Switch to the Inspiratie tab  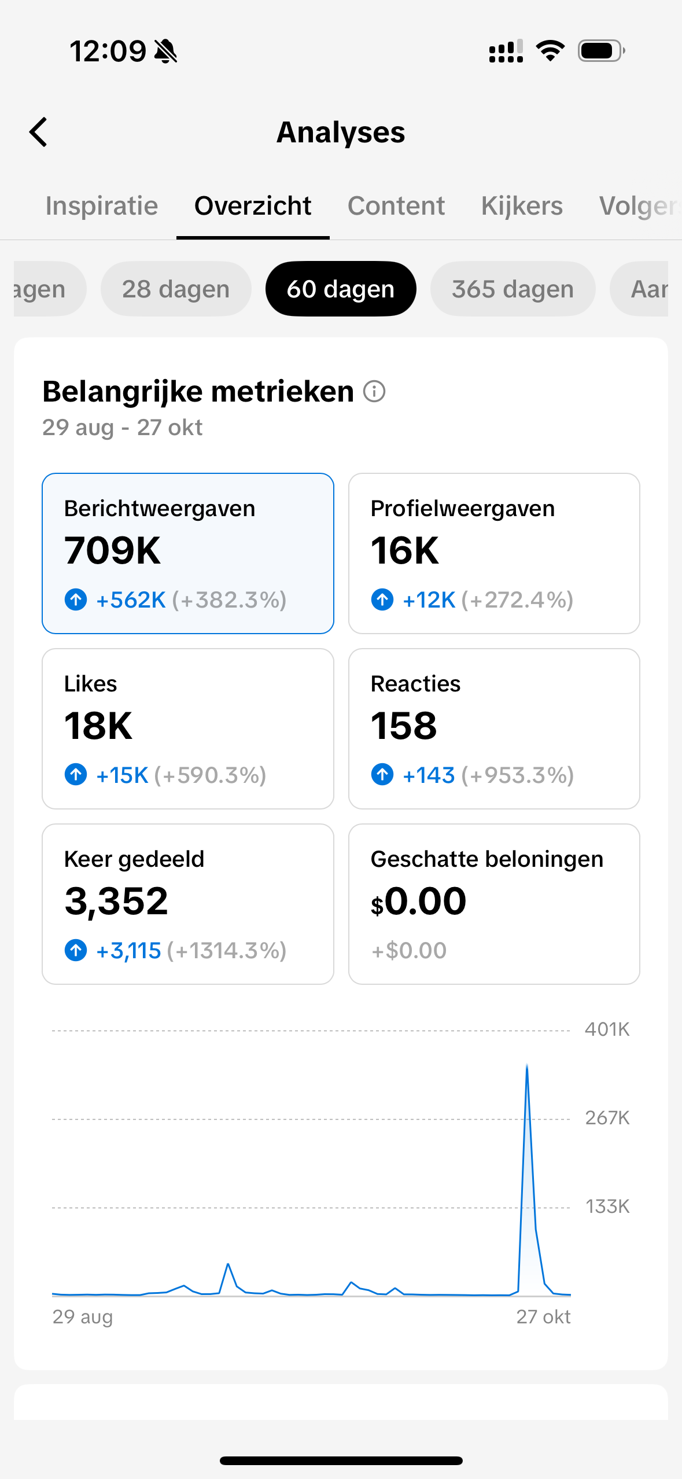tap(102, 206)
